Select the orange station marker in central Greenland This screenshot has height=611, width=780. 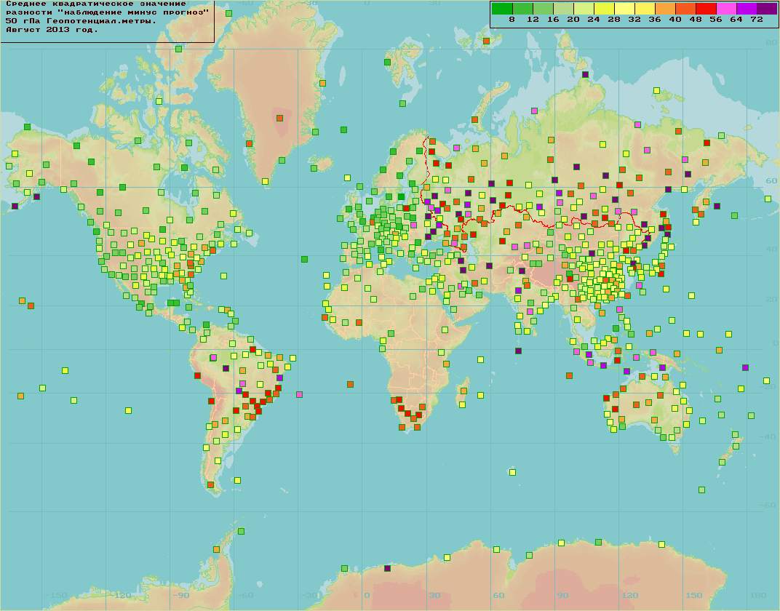coord(279,119)
